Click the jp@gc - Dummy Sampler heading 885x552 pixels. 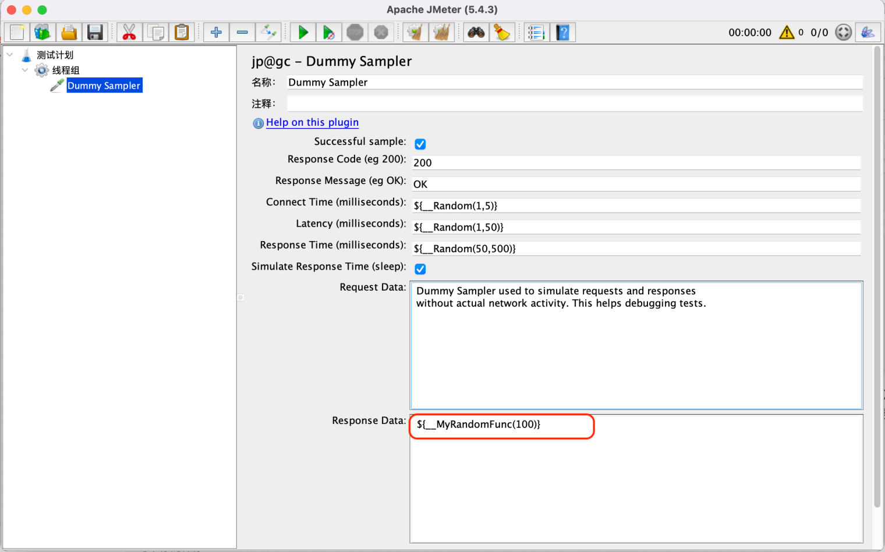[332, 61]
